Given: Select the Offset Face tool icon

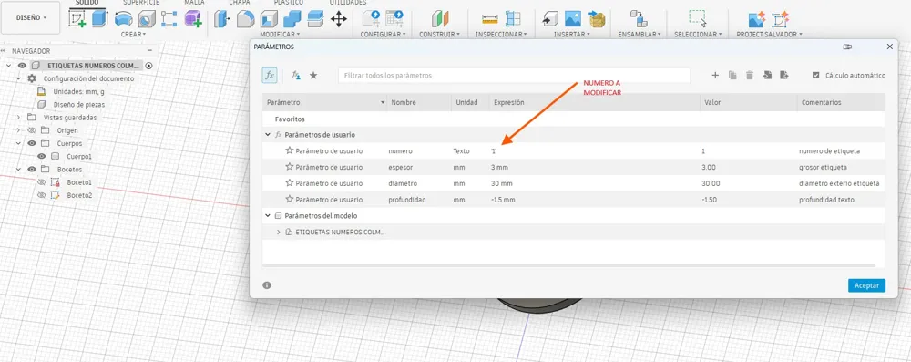Looking at the screenshot, I should click(x=315, y=19).
